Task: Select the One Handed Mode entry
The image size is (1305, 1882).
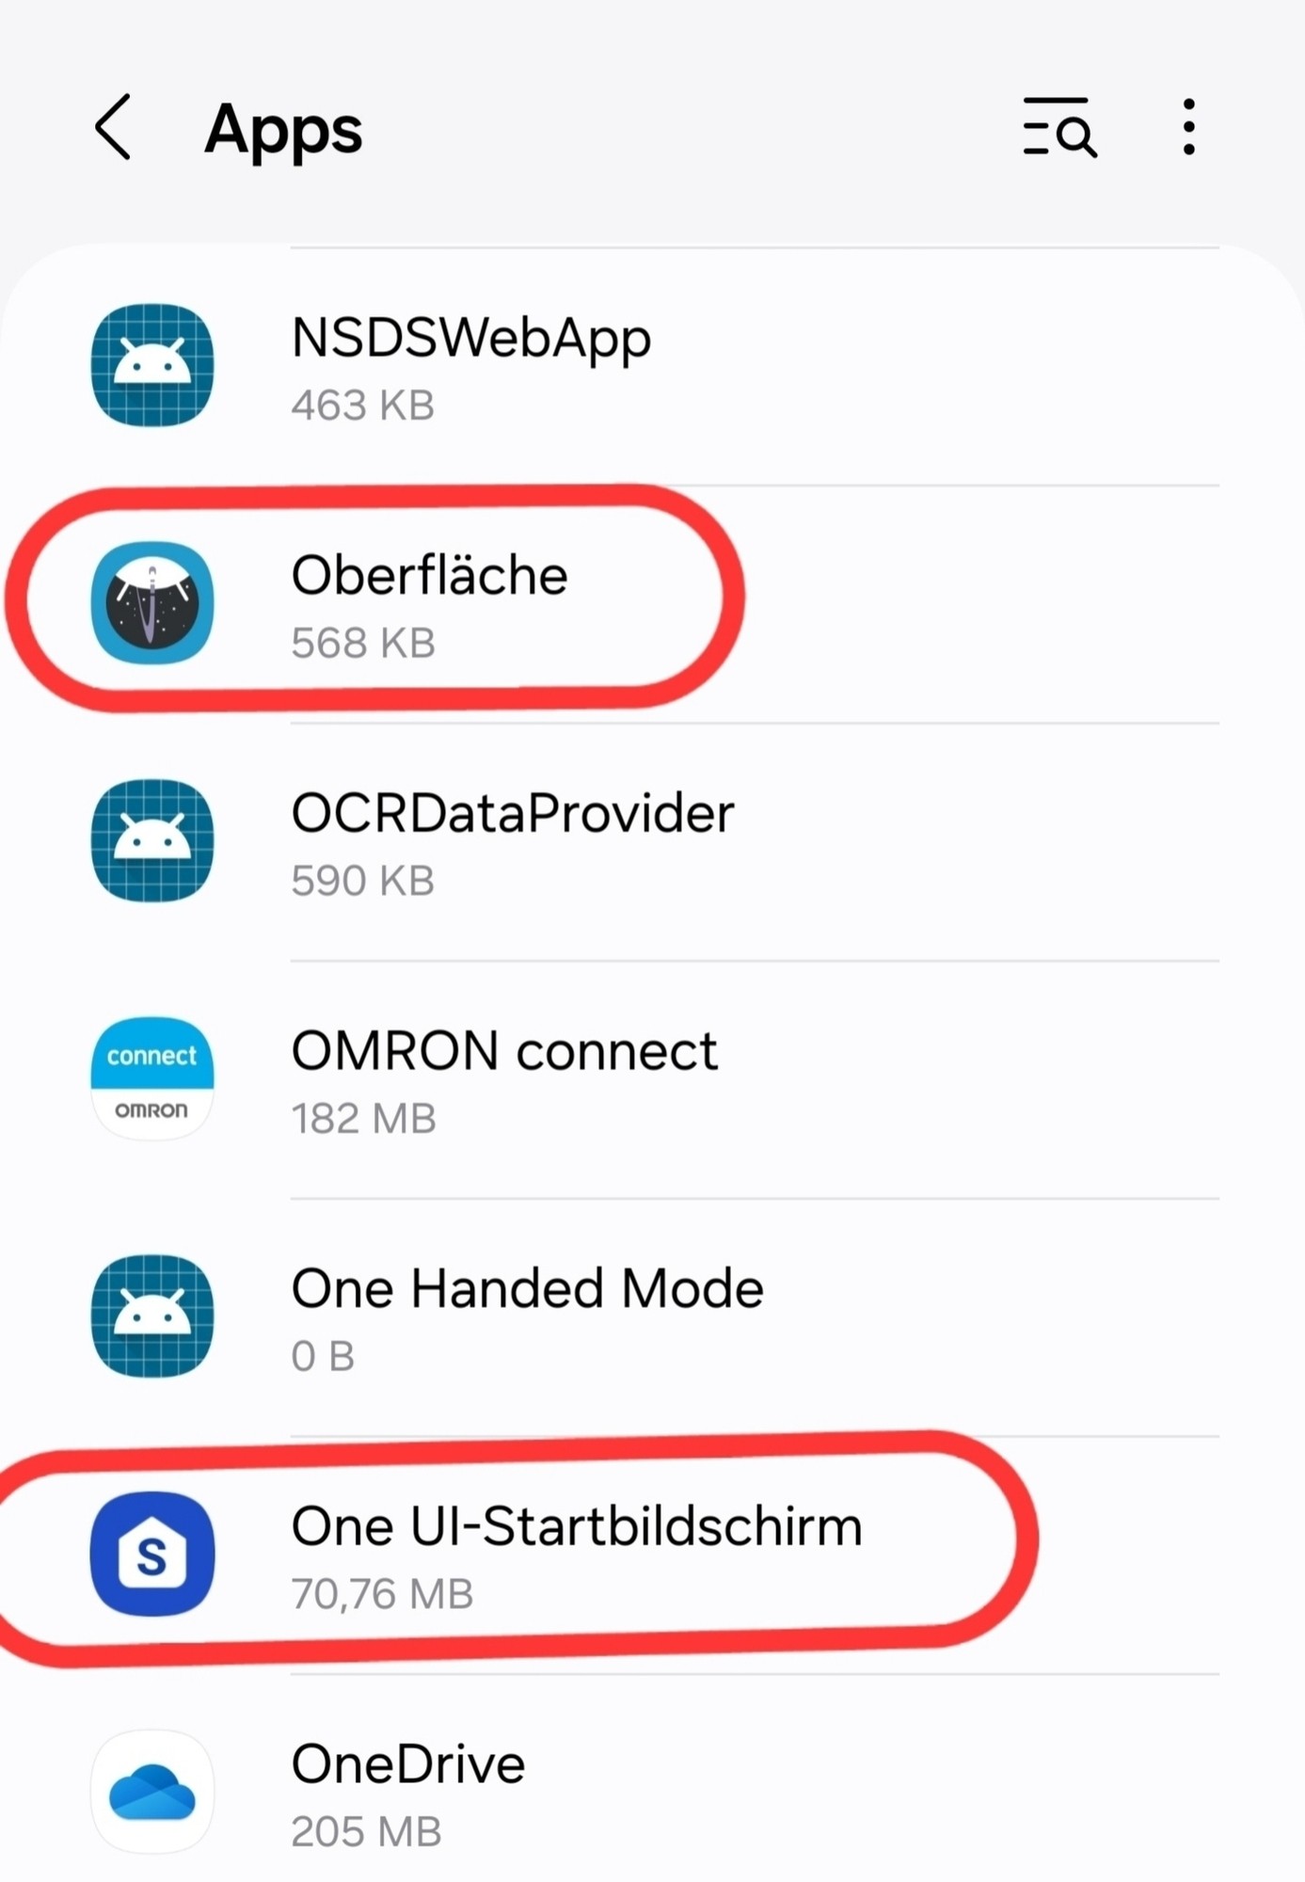Action: [652, 1317]
